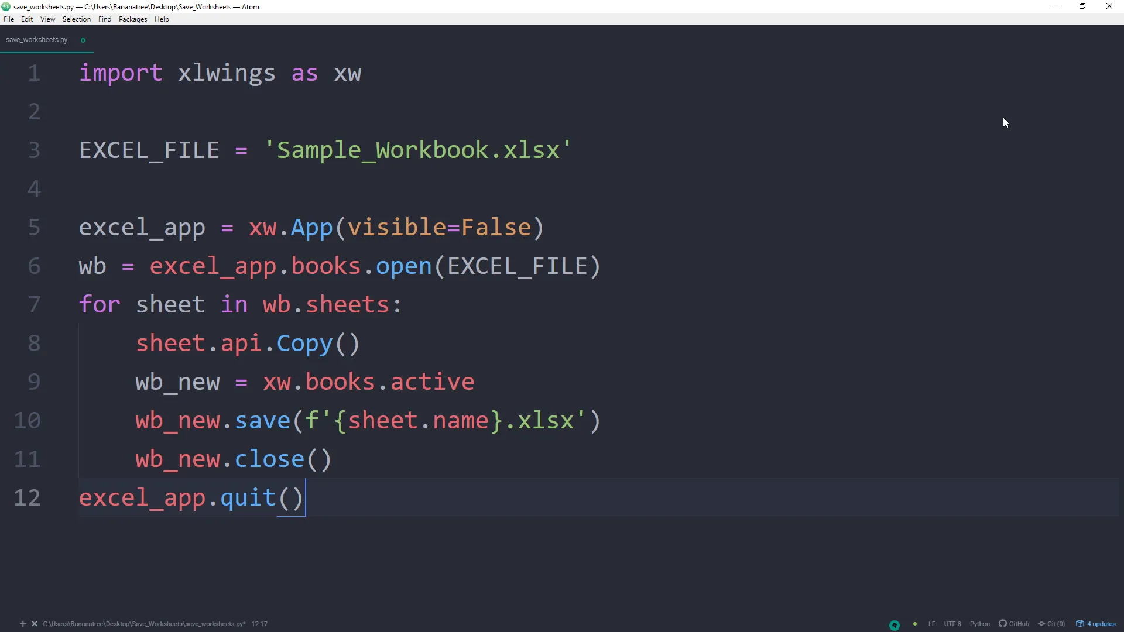
Task: Click the plus icon in status bar
Action: (23, 624)
